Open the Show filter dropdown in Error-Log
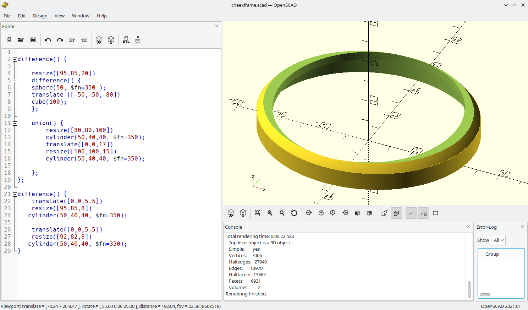This screenshot has width=528, height=310. tap(499, 240)
